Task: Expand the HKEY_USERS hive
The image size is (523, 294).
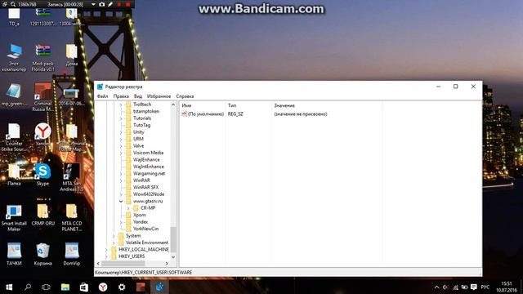Action: [106, 256]
